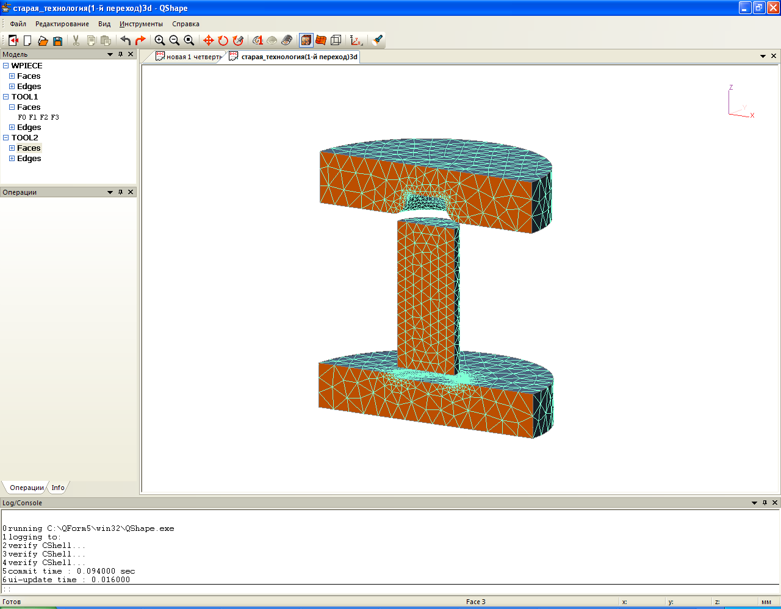Switch to the 'новая 1 четверть' document tab
Screen dimensions: 781x609
[x=189, y=57]
